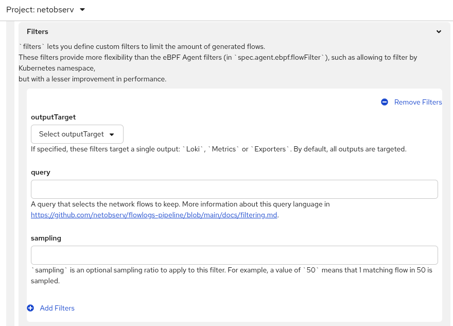Click the caret arrow inside the outputTarget selector
453x326 pixels.
pyautogui.click(x=112, y=134)
